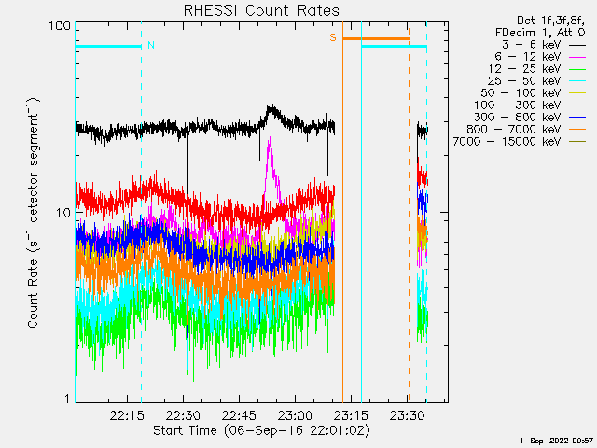The image size is (597, 448).
Task: Click the 23:30 time axis label
Action: tap(407, 415)
